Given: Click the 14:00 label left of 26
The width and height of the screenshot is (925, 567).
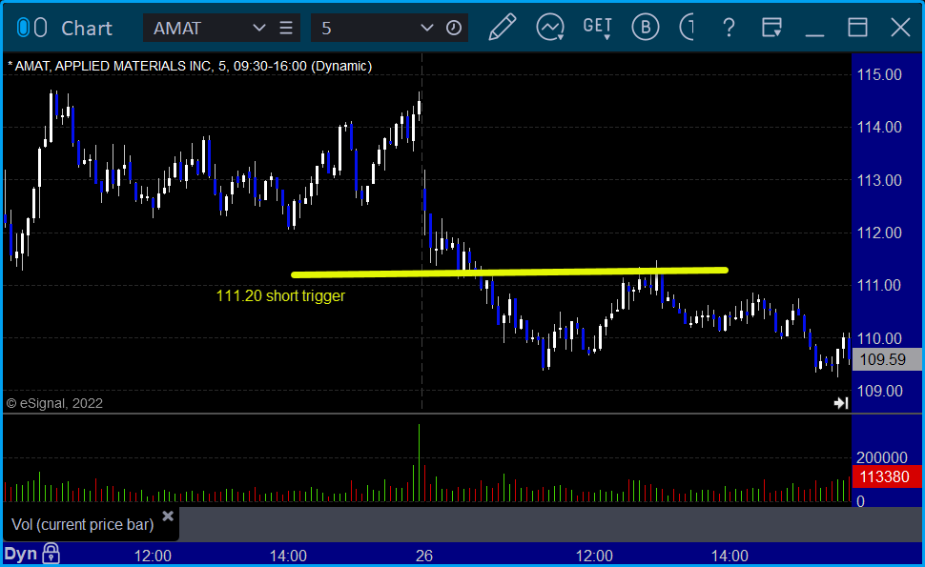Looking at the screenshot, I should 288,556.
